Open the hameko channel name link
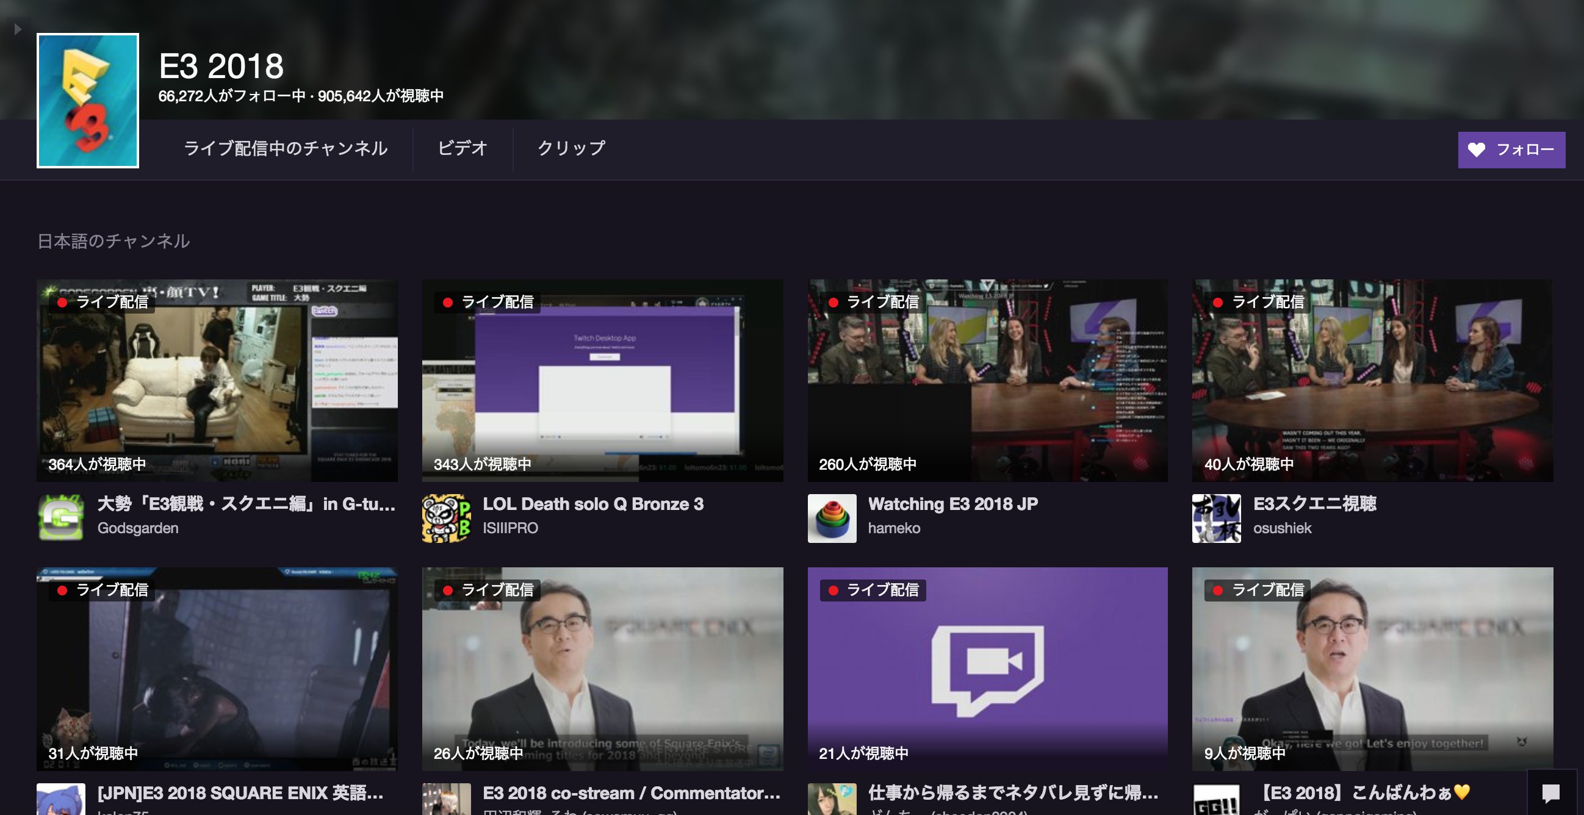The image size is (1584, 815). coord(894,528)
